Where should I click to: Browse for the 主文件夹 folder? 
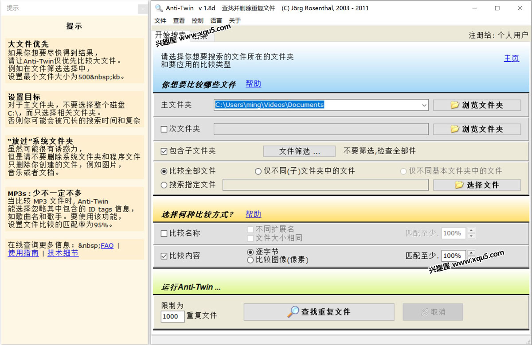coord(477,105)
